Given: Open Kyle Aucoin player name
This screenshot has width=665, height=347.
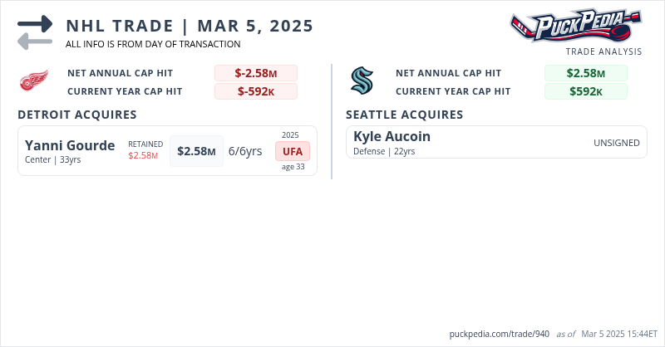Looking at the screenshot, I should [392, 137].
